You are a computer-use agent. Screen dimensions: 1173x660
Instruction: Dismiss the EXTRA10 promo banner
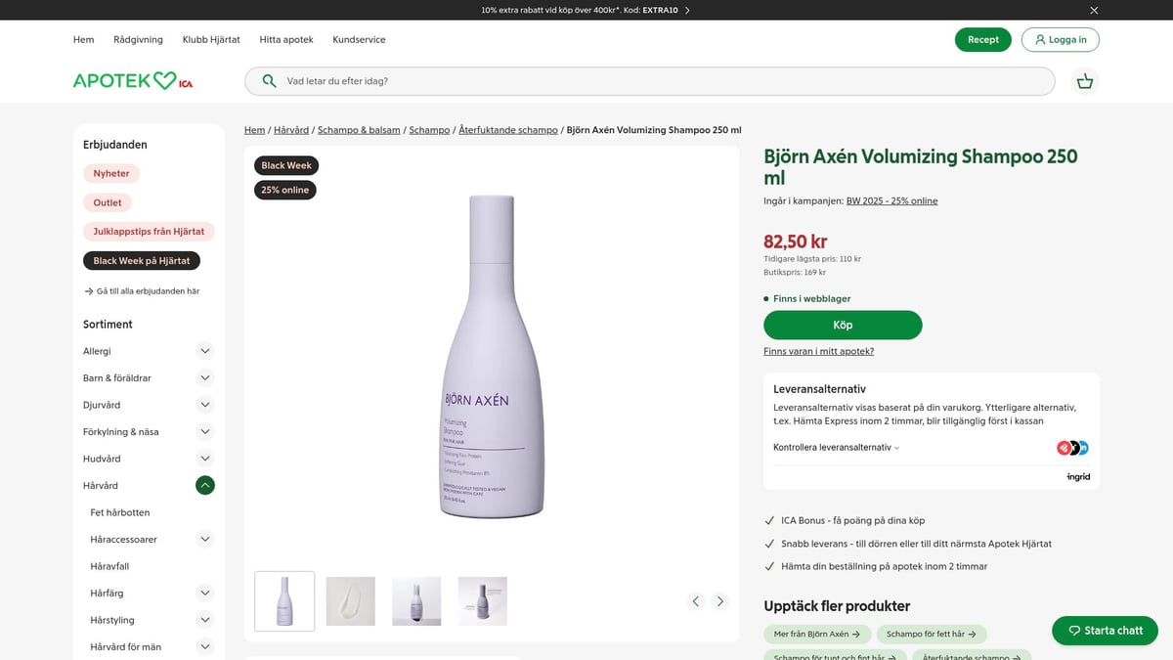pyautogui.click(x=1093, y=10)
